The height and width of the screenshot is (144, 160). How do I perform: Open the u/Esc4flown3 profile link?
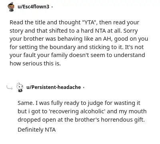coord(33,6)
